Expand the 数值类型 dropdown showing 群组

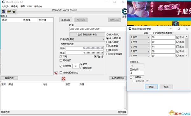click(x=87, y=39)
